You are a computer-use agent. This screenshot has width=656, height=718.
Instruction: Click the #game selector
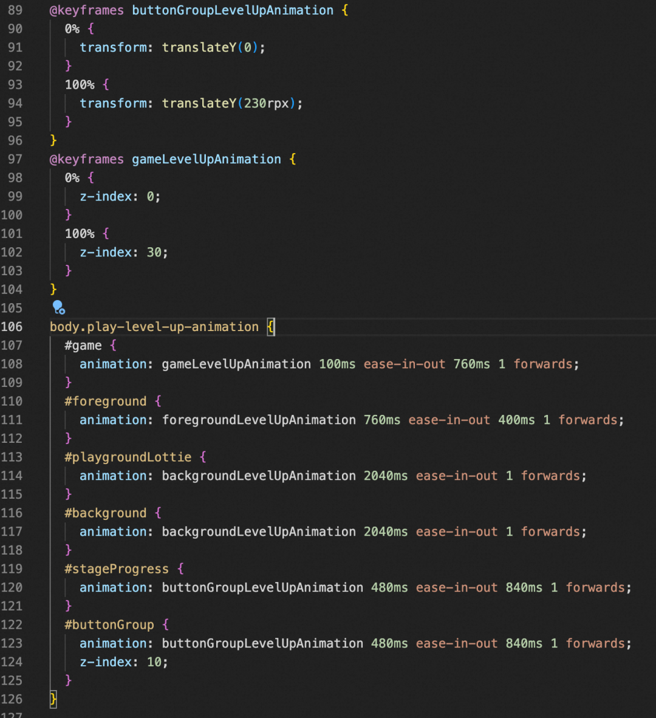[83, 346]
